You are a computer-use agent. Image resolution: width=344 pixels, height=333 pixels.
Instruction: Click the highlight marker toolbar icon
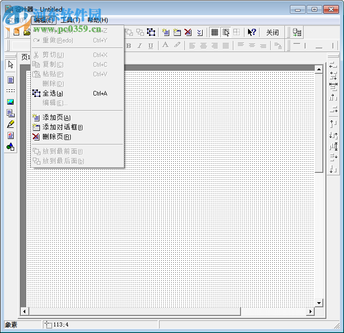(177, 45)
